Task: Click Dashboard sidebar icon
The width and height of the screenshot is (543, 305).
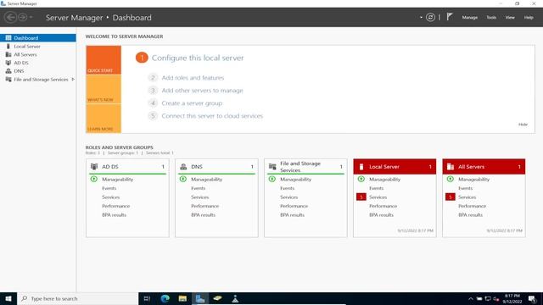Action: [8, 37]
